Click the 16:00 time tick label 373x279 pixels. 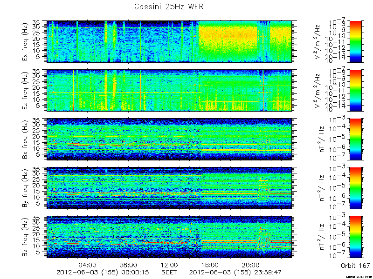click(210, 265)
